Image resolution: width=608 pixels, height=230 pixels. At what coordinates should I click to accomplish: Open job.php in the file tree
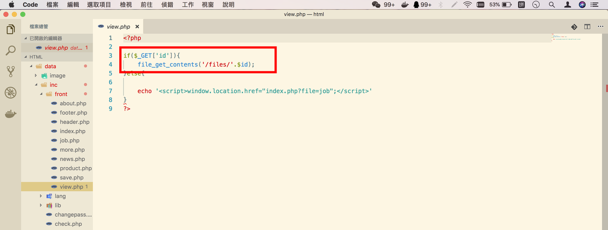click(x=69, y=140)
